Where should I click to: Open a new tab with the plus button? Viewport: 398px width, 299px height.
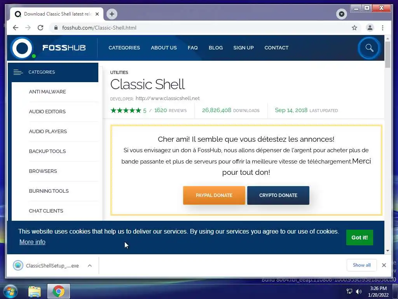(x=112, y=14)
